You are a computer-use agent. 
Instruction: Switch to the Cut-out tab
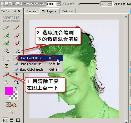[68, 11]
